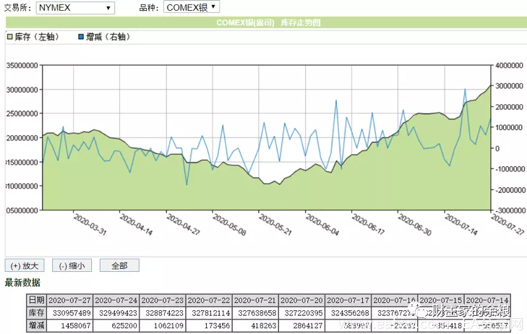Click the 2020-06-30 x-axis date label
The width and height of the screenshot is (527, 334).
pyautogui.click(x=414, y=224)
